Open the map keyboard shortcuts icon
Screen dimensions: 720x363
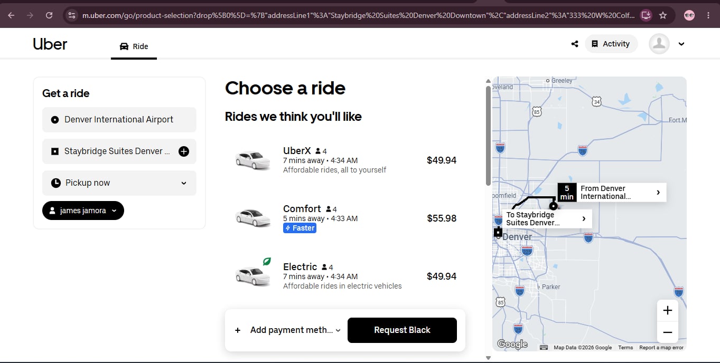(544, 347)
